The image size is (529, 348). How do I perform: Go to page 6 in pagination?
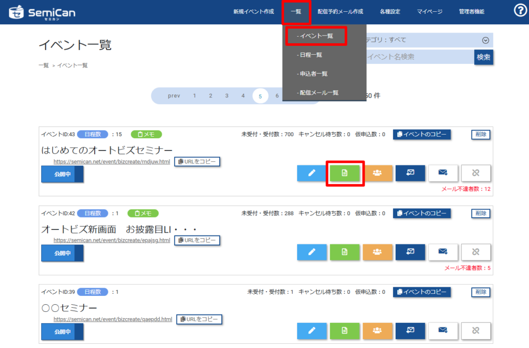point(277,96)
